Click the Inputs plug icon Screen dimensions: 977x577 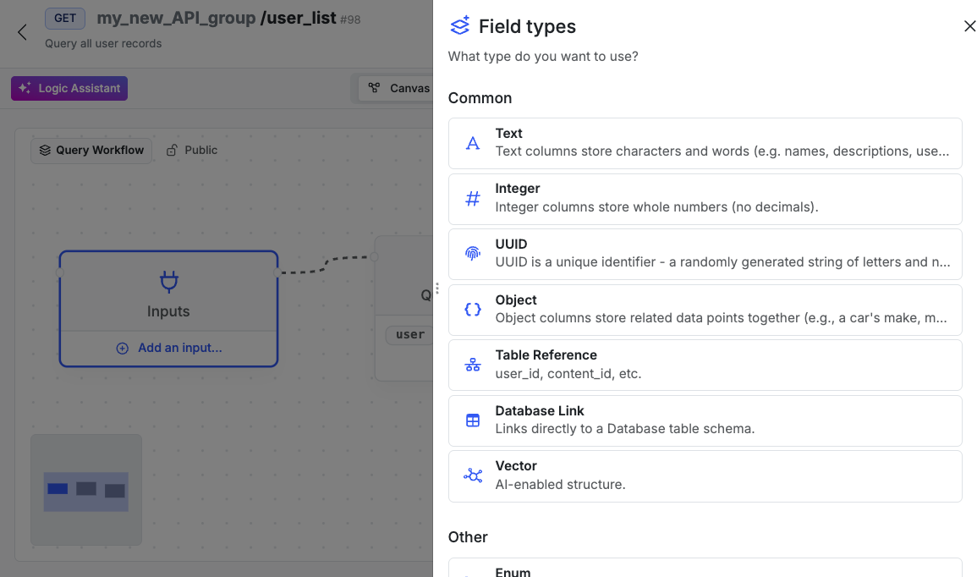[x=168, y=282]
